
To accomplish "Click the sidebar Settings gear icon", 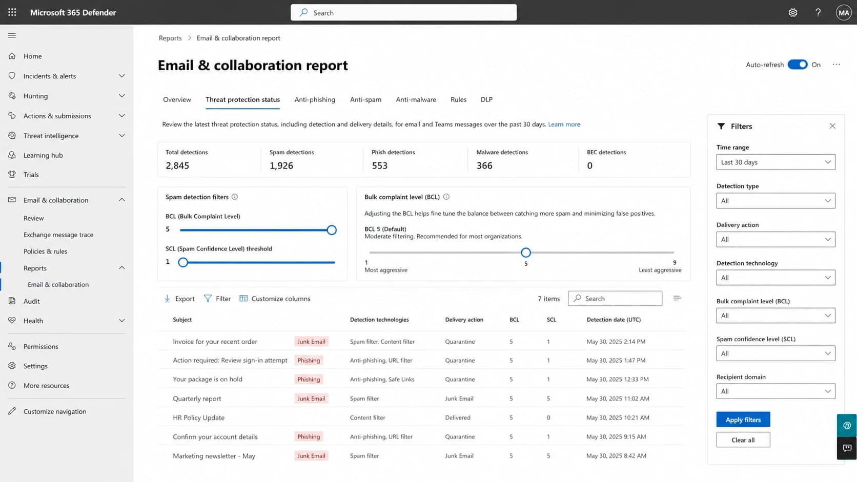I will point(12,366).
